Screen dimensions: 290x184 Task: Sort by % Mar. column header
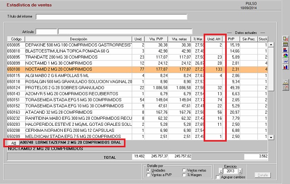coord(198,39)
